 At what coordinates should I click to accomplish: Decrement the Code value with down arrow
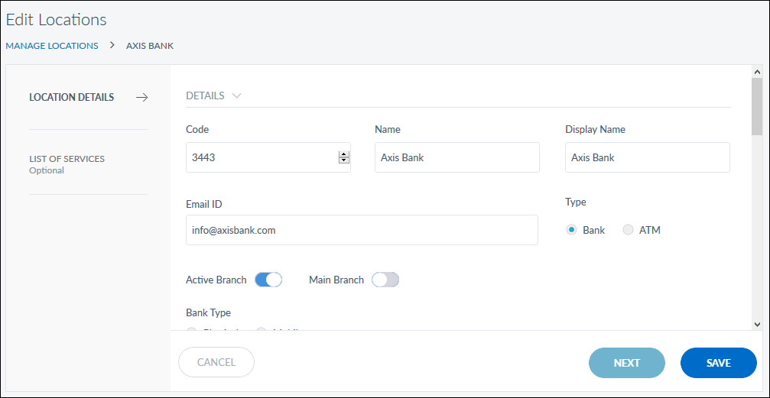tap(343, 160)
